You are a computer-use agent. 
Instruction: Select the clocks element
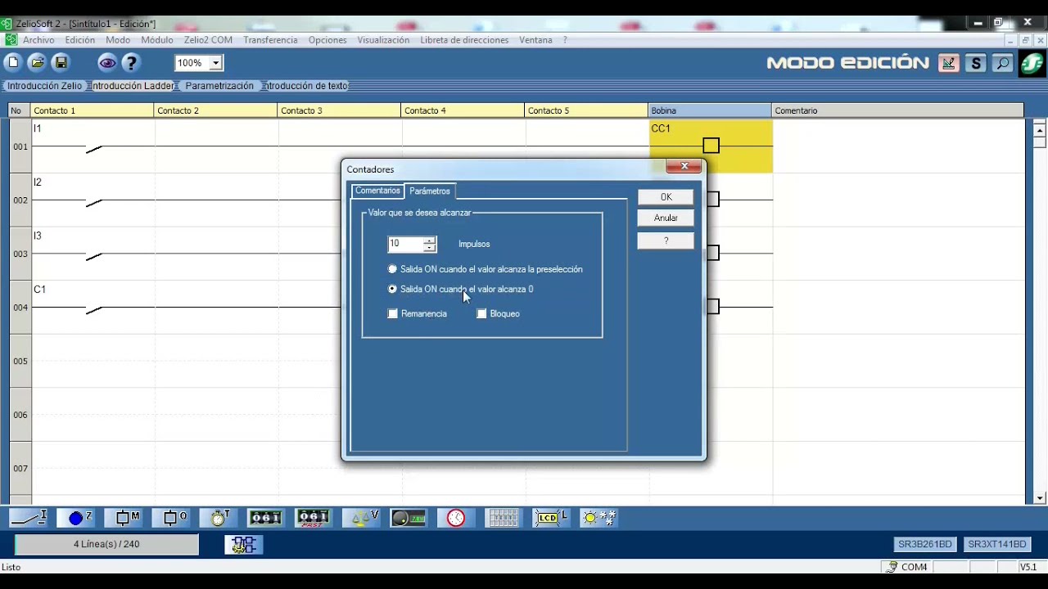456,518
